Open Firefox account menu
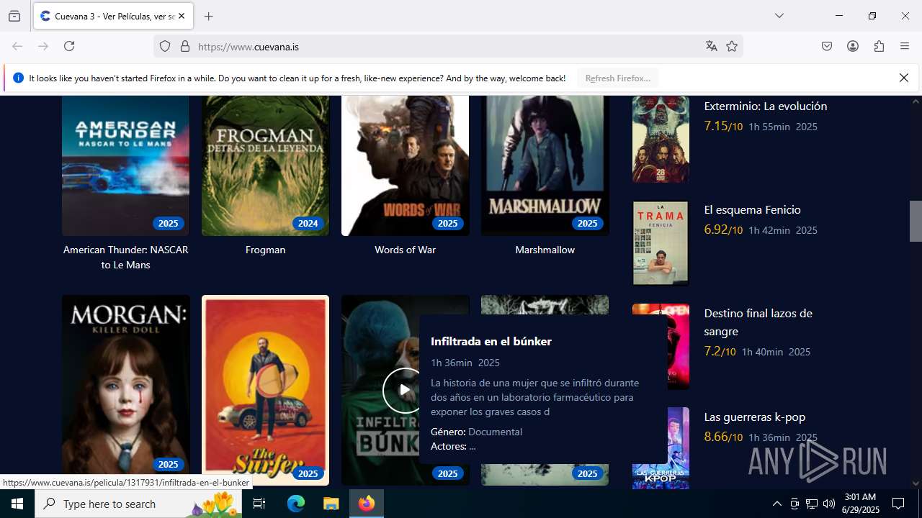Viewport: 922px width, 518px height. [x=853, y=46]
